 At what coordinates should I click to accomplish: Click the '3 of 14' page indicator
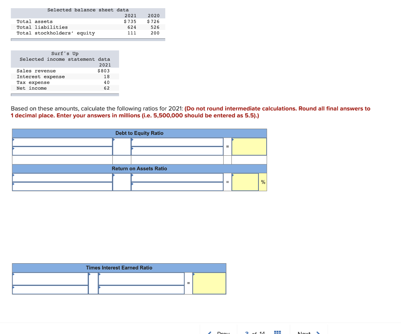[x=255, y=332]
